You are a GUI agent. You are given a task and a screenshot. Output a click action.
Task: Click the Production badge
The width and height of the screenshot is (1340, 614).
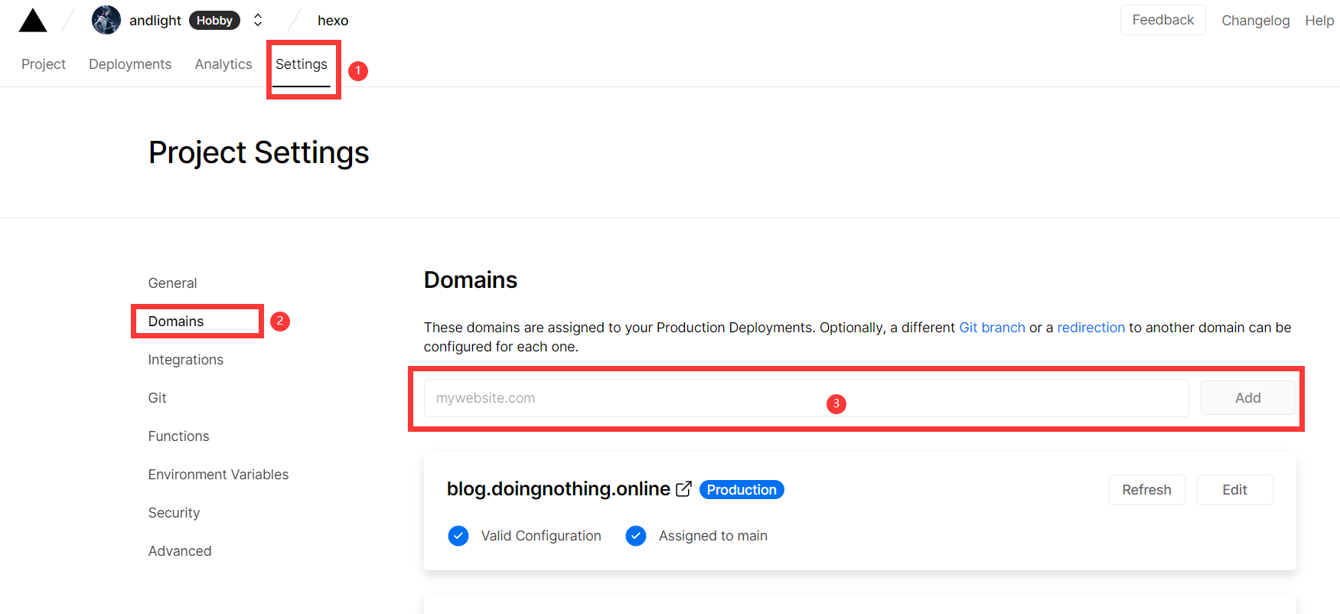(741, 490)
